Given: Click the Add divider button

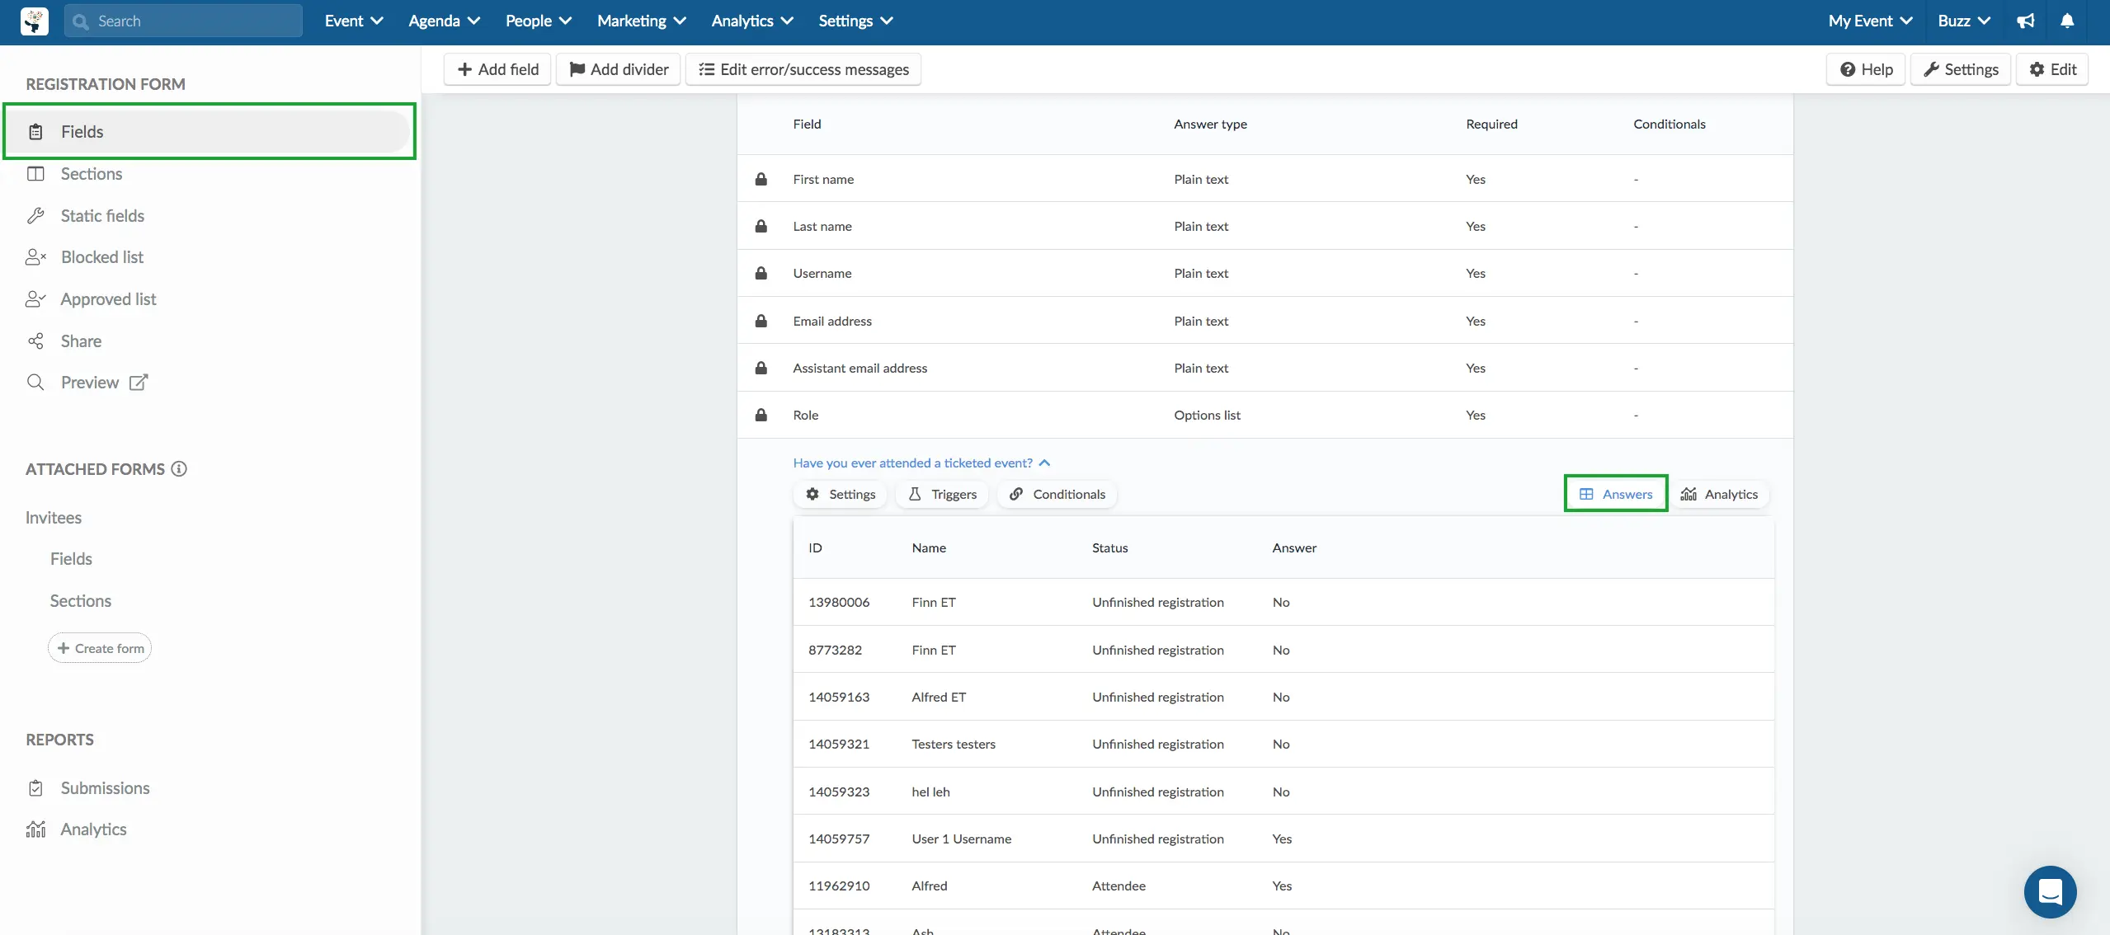Looking at the screenshot, I should 619,69.
